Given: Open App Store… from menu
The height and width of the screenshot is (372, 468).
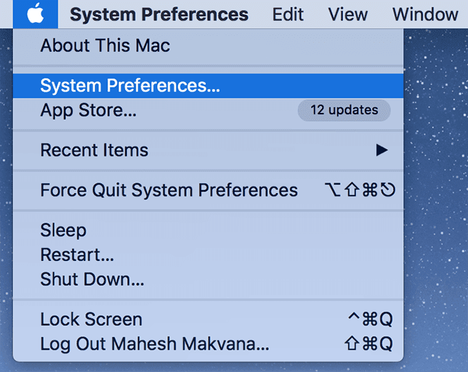Looking at the screenshot, I should 208,110.
